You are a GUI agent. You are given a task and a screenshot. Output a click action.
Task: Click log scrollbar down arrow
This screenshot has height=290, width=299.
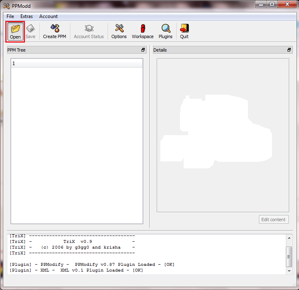289,271
